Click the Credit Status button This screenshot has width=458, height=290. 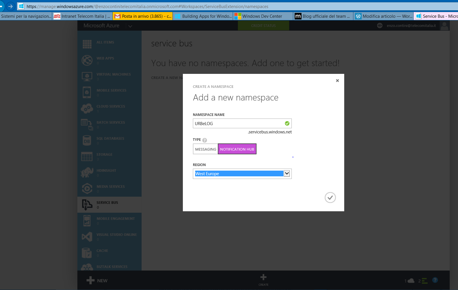(x=263, y=25)
